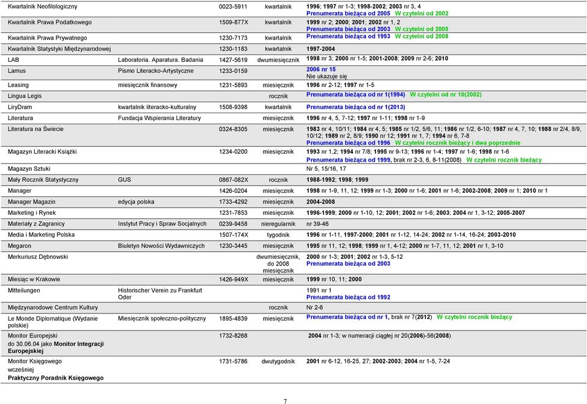Select the Literatura na Świecie title
Image resolution: width=587 pixels, height=404 pixels.
pos(35,129)
